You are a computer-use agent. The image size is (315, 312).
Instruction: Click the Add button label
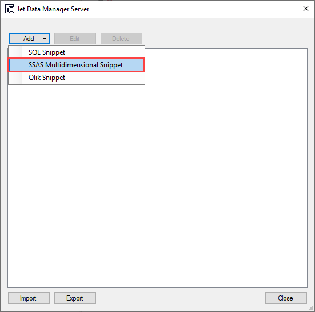click(29, 38)
